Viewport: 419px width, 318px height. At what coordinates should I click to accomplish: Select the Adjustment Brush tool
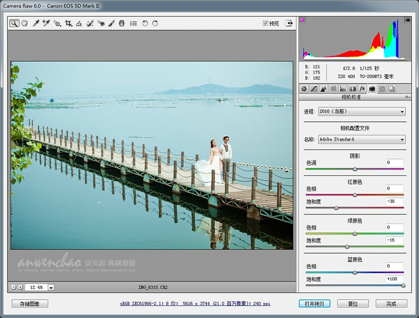111,24
